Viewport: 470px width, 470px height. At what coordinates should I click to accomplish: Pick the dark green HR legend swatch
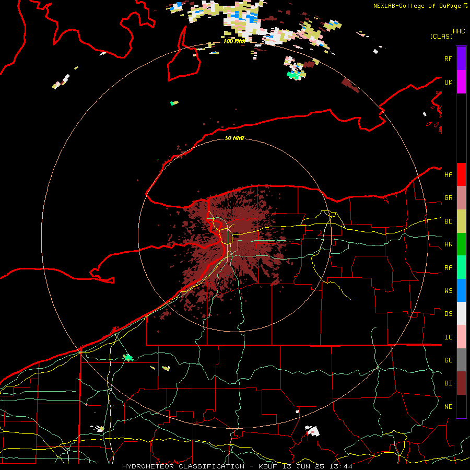click(x=461, y=244)
